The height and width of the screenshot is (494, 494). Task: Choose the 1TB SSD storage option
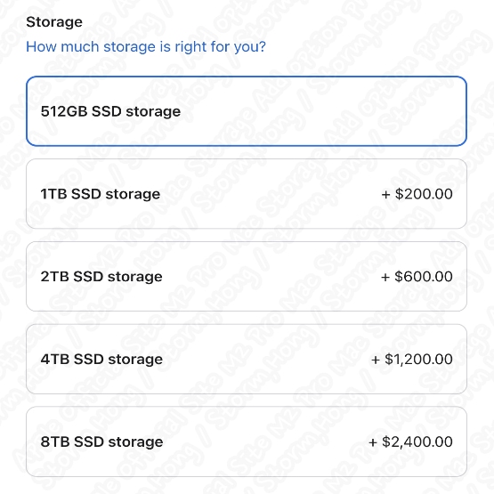[247, 194]
